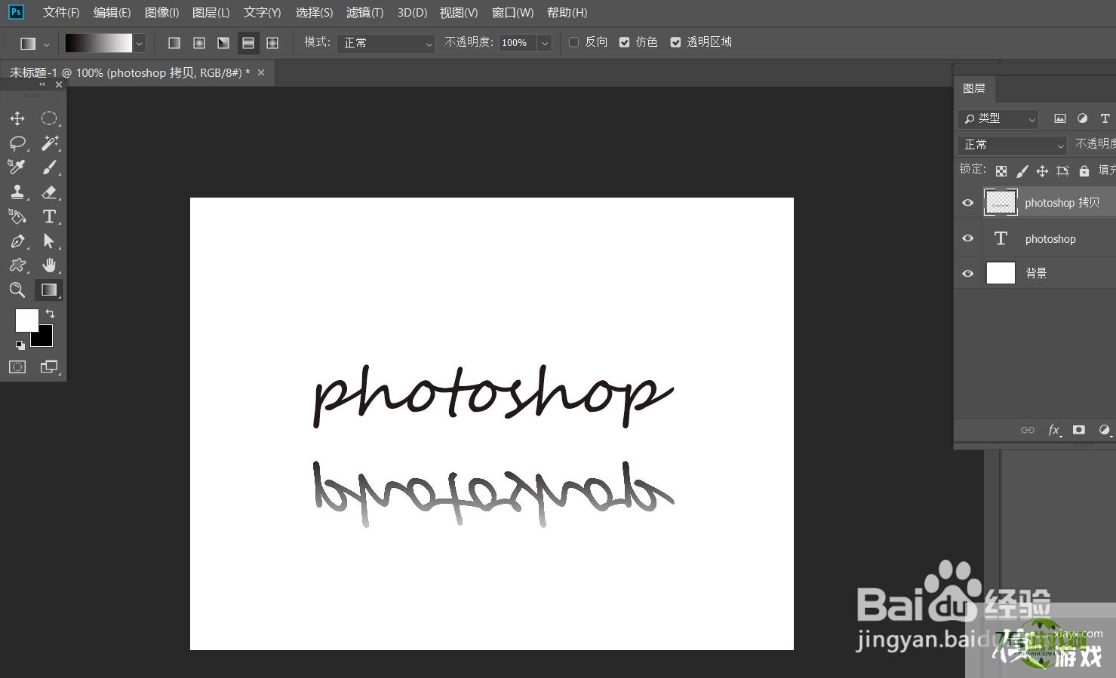Select the Magic Wand tool
1116x678 pixels.
pyautogui.click(x=49, y=143)
